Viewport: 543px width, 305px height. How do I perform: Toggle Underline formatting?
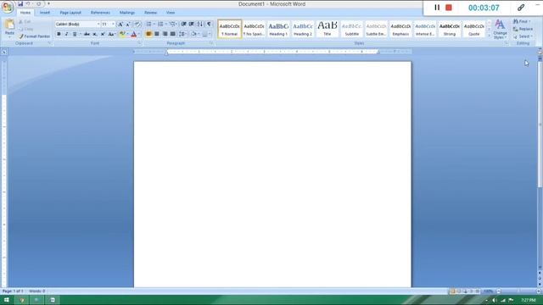tap(75, 34)
